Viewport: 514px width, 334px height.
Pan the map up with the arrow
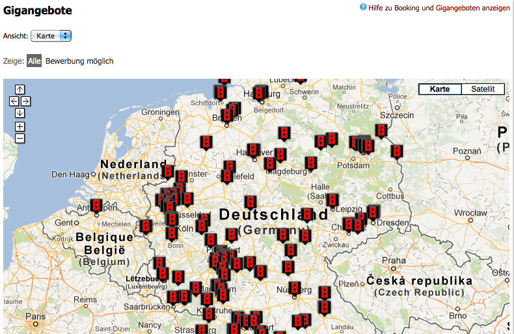coord(20,90)
